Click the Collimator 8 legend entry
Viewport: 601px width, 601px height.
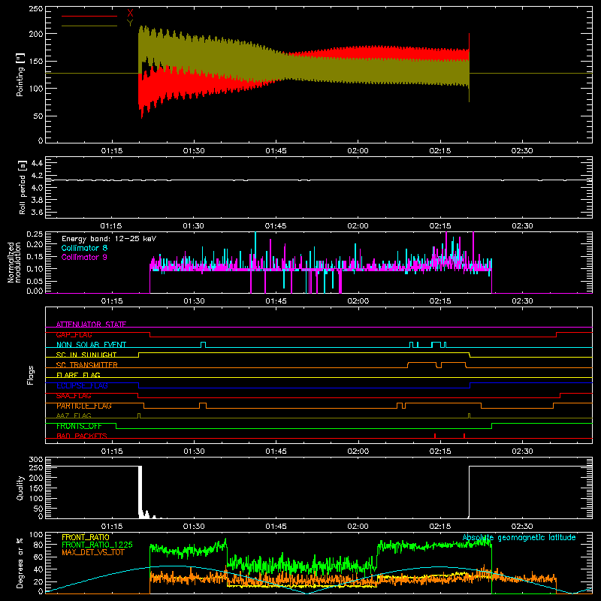tap(84, 248)
